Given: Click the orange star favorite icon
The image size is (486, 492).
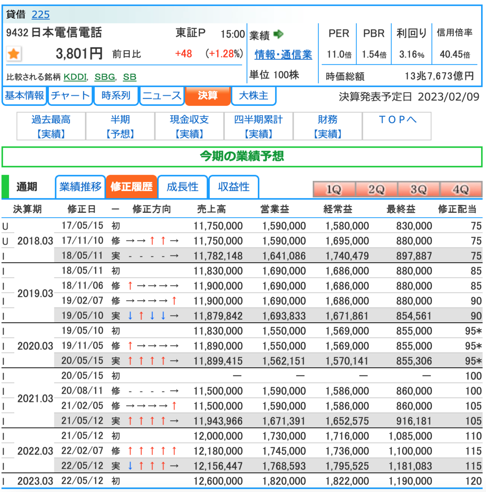Looking at the screenshot, I should click(14, 54).
